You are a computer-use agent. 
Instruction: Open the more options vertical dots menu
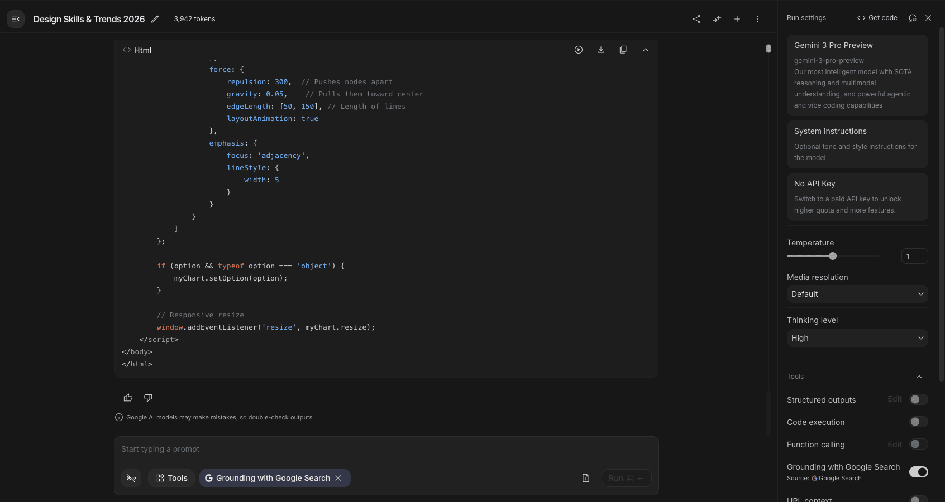[757, 19]
